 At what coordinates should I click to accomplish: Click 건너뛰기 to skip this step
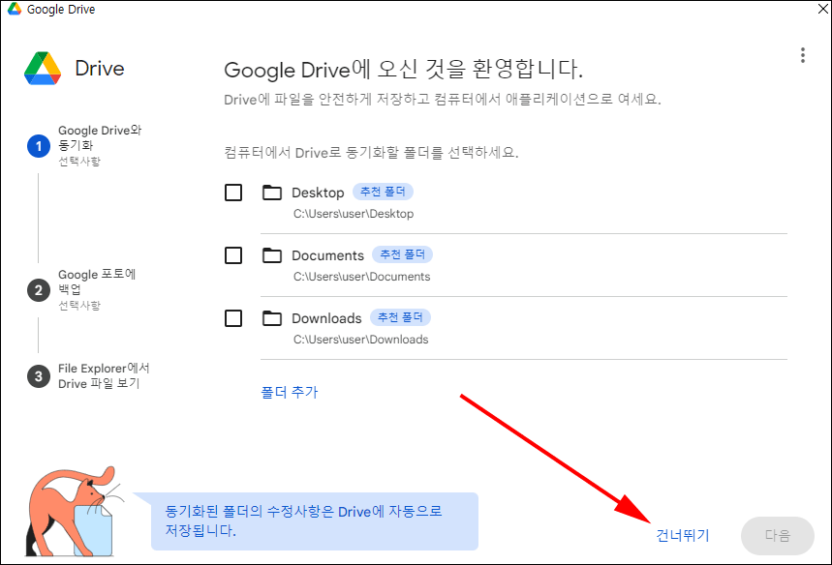pyautogui.click(x=683, y=535)
